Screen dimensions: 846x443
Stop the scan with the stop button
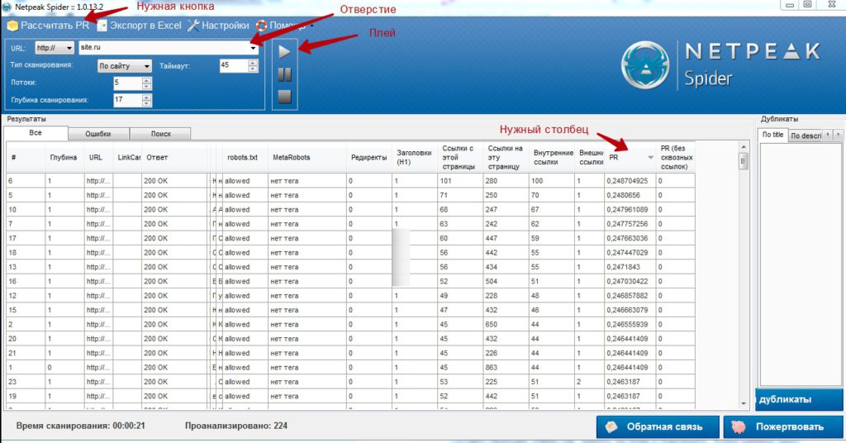(x=284, y=97)
